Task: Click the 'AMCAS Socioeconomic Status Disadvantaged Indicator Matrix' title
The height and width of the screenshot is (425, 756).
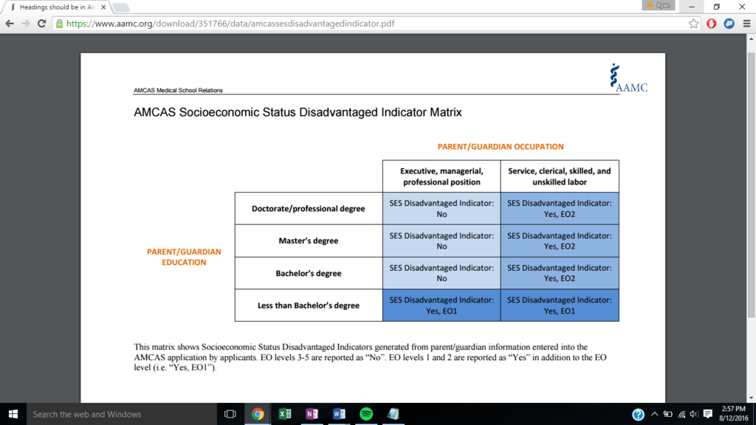Action: tap(298, 112)
